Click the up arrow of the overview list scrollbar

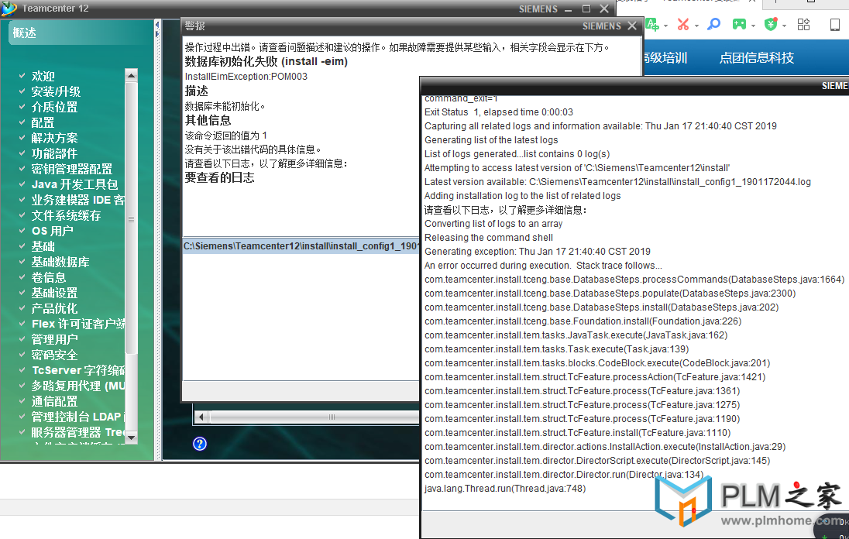[131, 75]
